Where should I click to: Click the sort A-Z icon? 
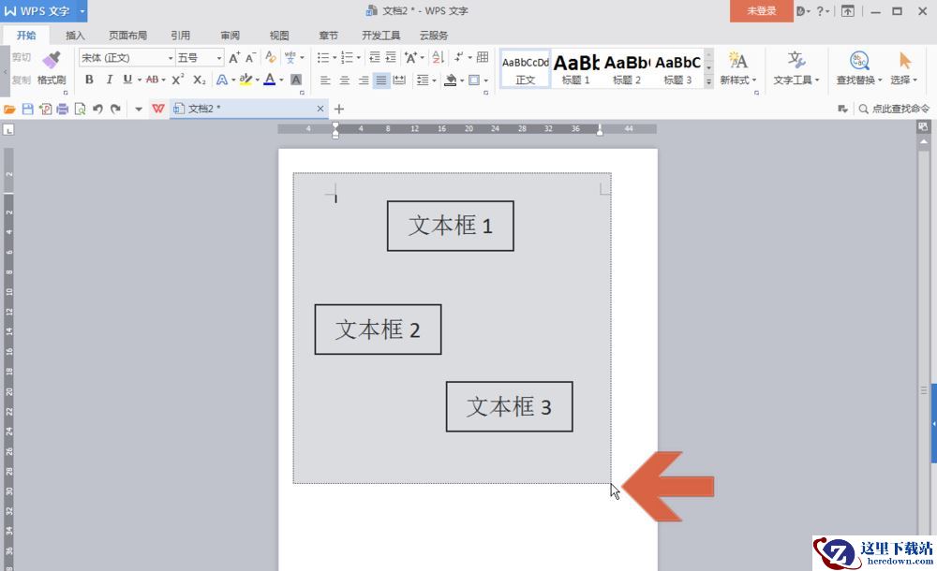437,57
